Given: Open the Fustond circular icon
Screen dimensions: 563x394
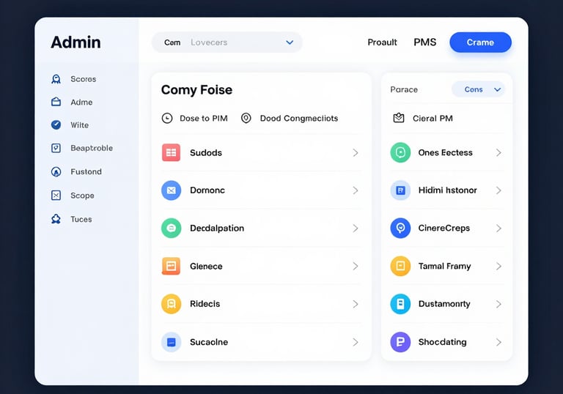Looking at the screenshot, I should pos(56,172).
